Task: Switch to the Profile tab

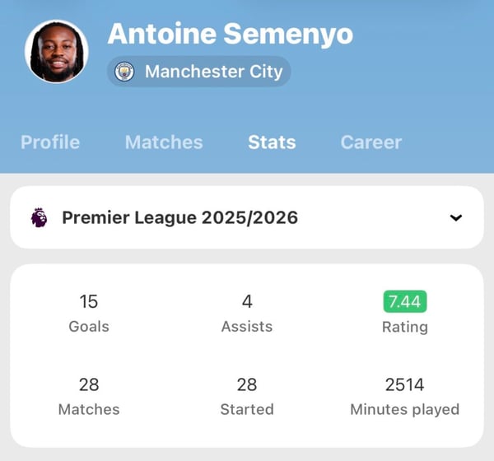Action: click(x=50, y=142)
